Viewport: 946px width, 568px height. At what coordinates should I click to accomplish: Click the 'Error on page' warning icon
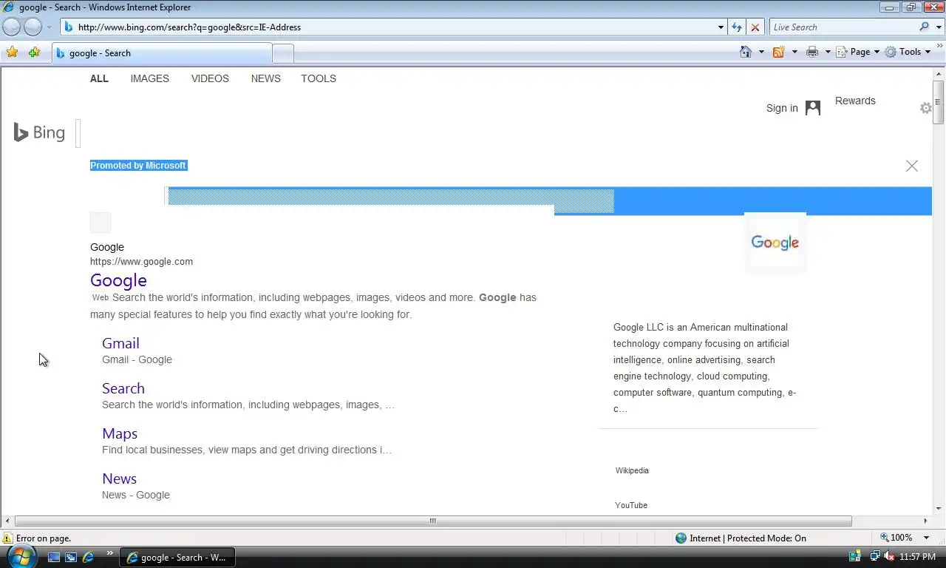[x=7, y=538]
